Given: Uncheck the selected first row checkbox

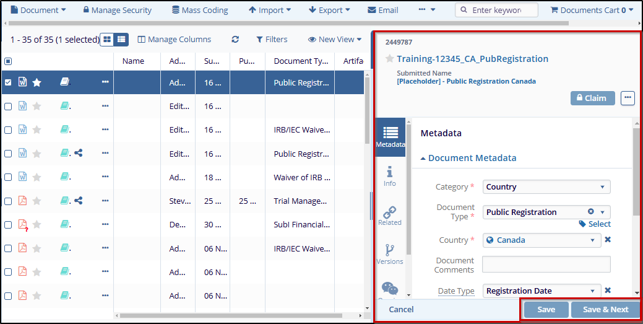Looking at the screenshot, I should tap(8, 82).
